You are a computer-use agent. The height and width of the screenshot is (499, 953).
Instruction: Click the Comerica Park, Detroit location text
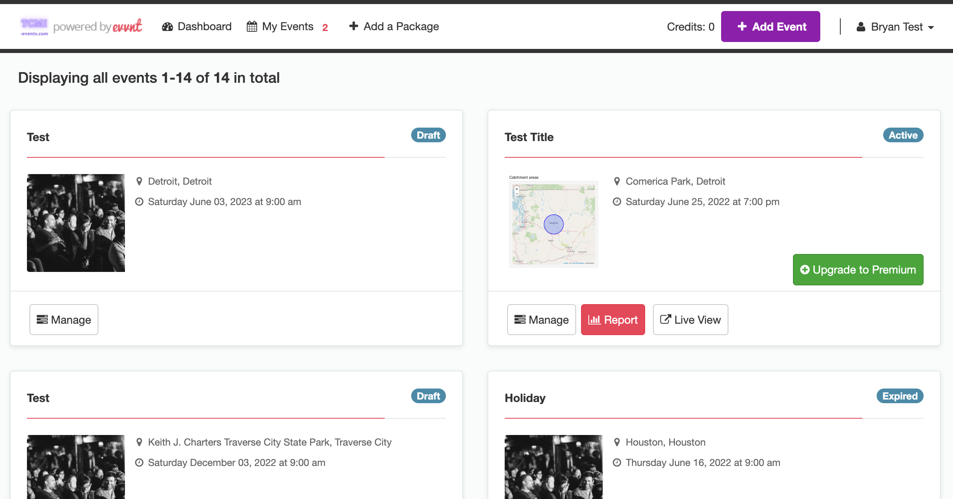click(x=675, y=181)
